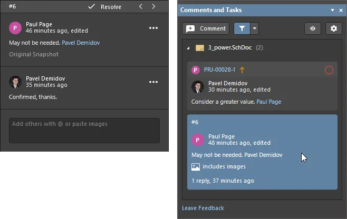Open the Comments and Tasks panel dropdown menu

332,10
